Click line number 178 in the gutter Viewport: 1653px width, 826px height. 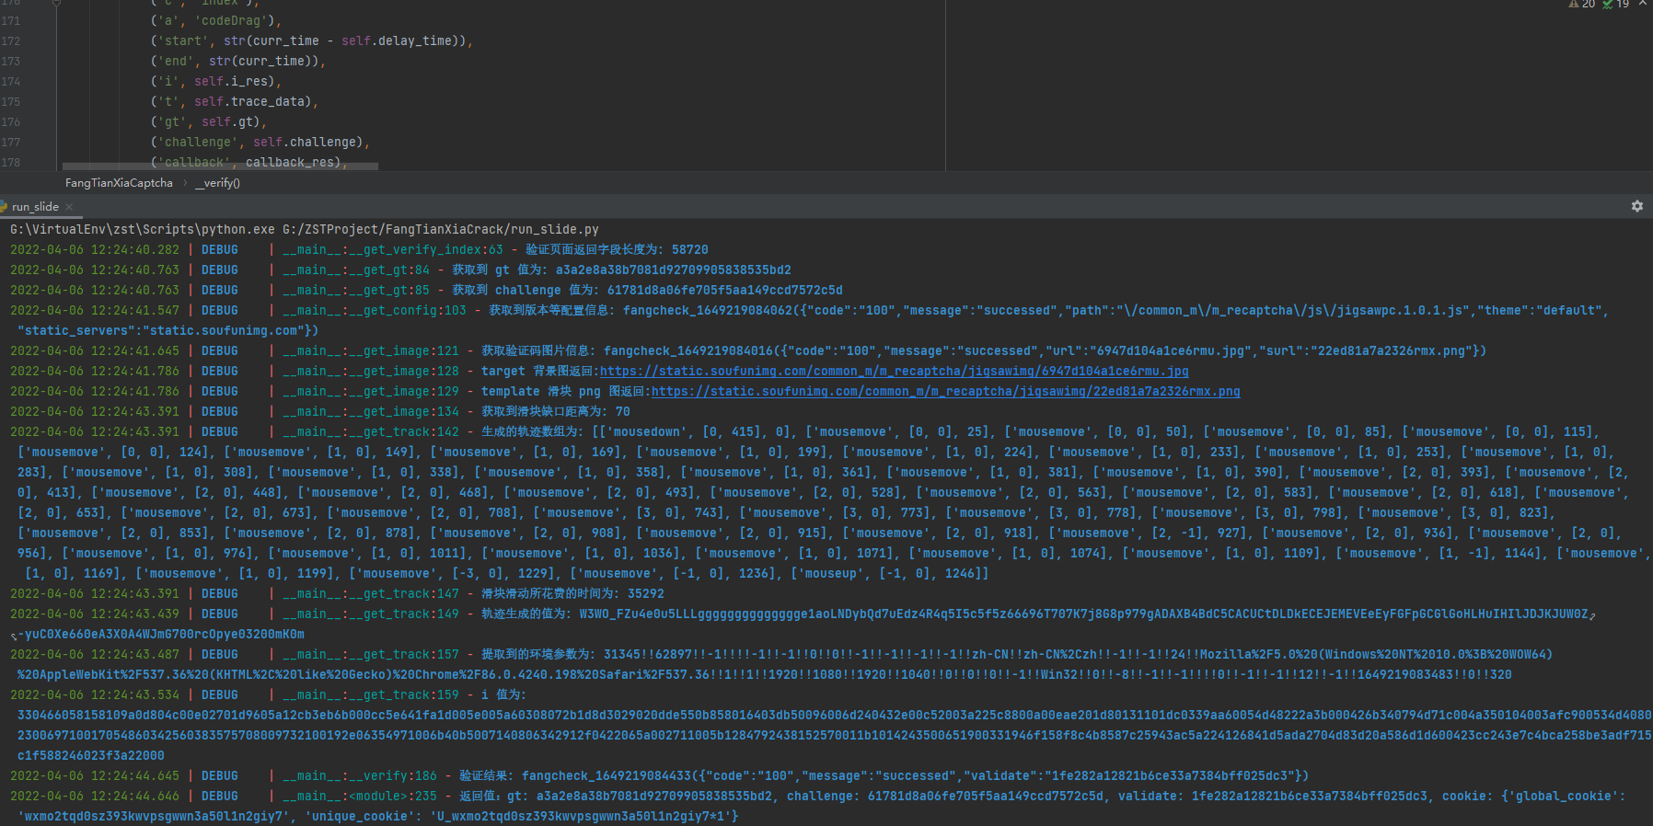11,162
